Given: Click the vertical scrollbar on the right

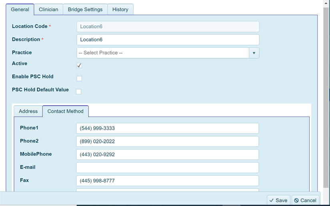Looking at the screenshot, I should coord(326,96).
